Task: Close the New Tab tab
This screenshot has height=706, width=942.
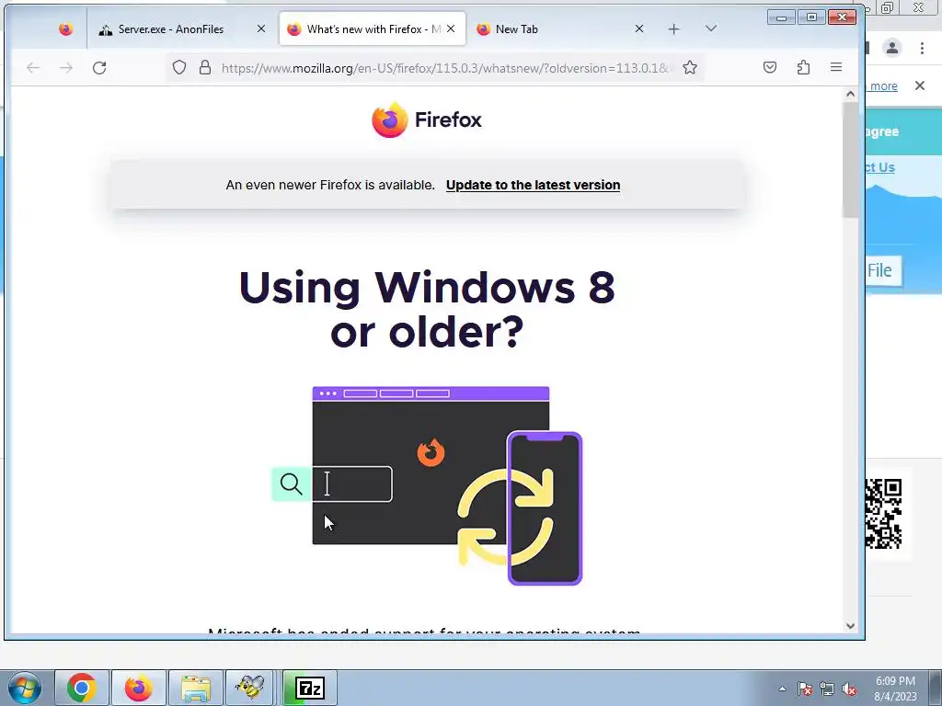Action: pos(639,28)
